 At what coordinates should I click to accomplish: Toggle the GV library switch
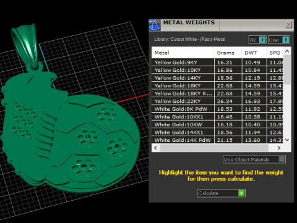tap(257, 40)
